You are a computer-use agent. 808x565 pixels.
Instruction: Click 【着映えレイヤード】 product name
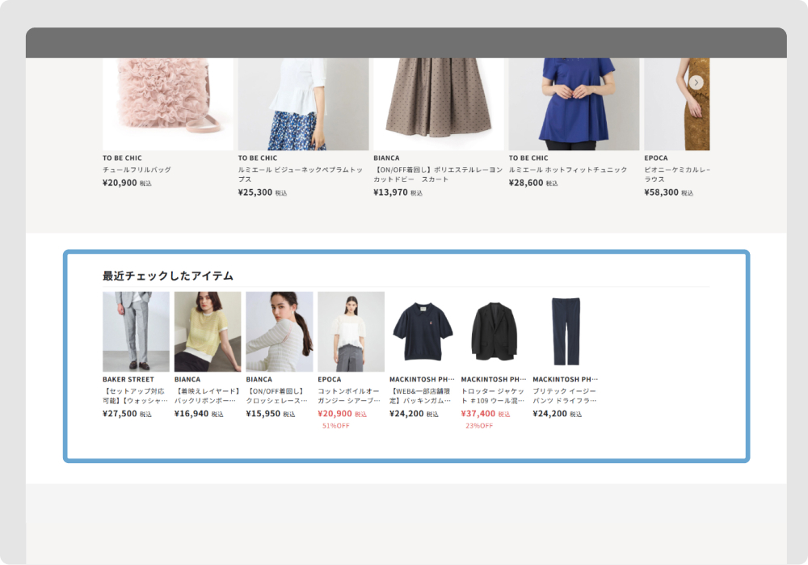pyautogui.click(x=207, y=396)
